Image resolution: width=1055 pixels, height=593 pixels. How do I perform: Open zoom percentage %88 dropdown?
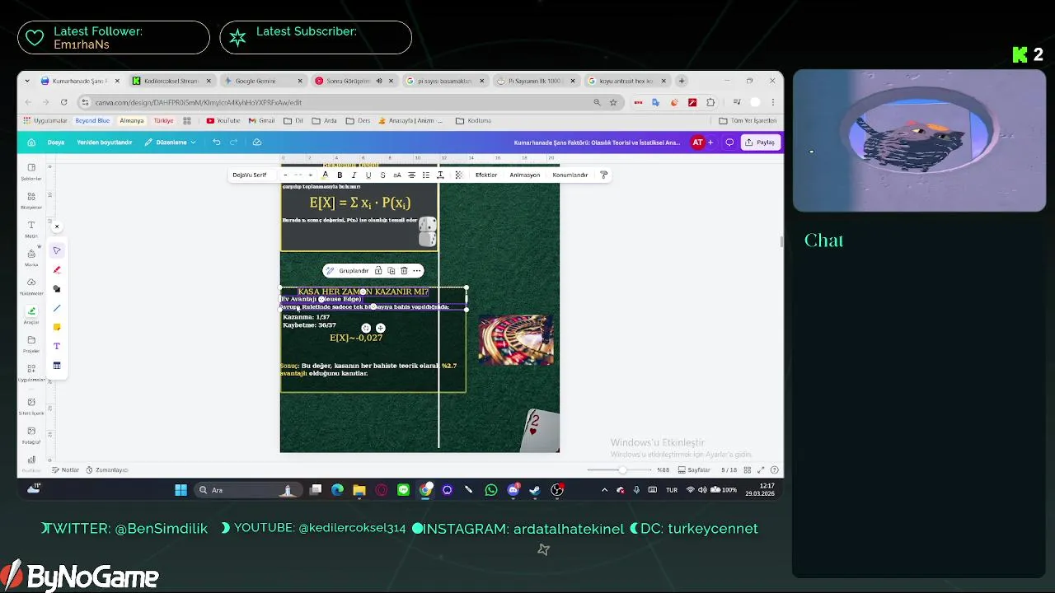coord(663,469)
